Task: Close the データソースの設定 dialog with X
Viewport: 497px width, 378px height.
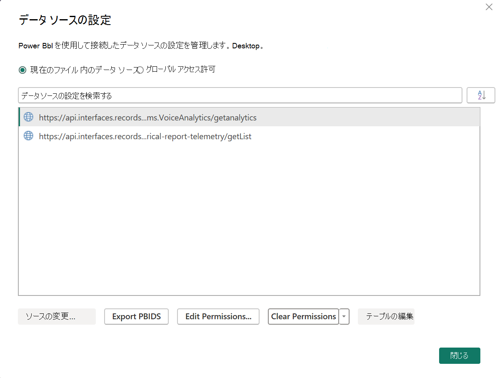Action: (489, 7)
